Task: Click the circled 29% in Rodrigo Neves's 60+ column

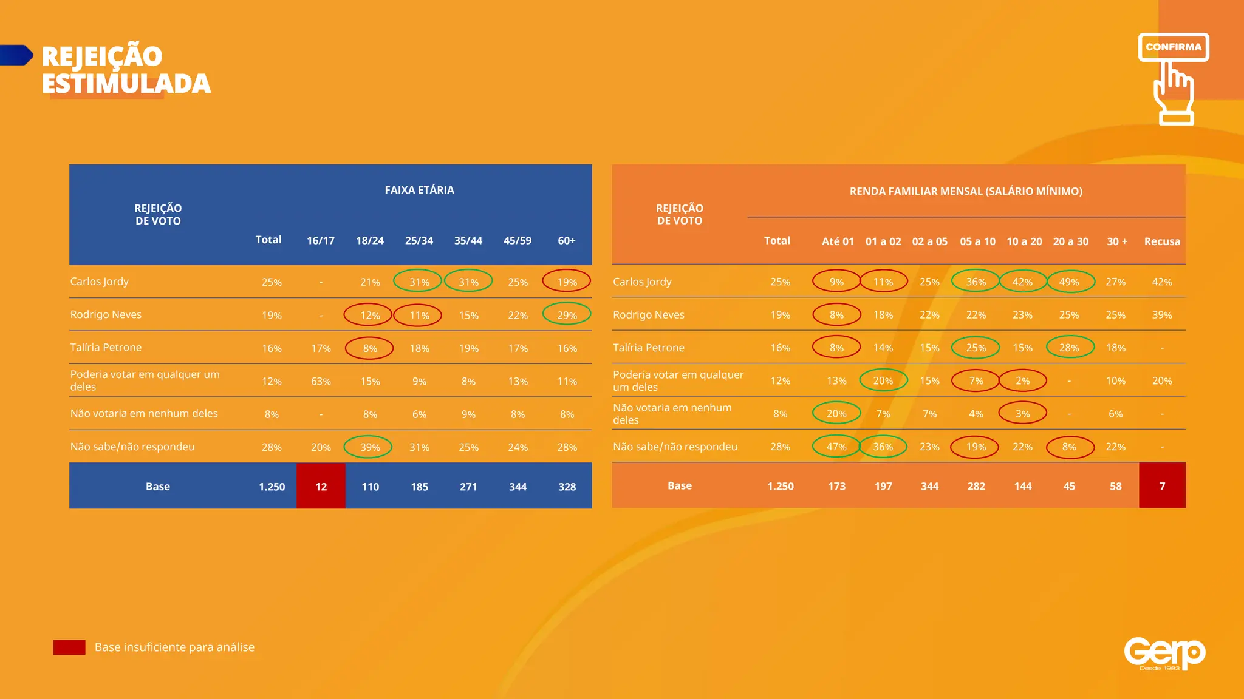Action: coord(566,315)
